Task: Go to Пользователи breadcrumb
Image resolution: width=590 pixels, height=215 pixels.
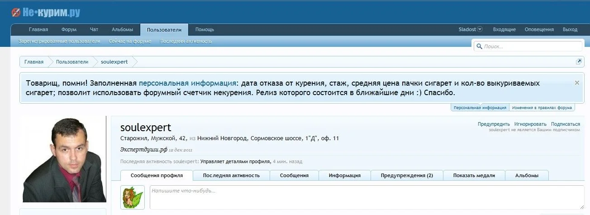Action: 72,62
